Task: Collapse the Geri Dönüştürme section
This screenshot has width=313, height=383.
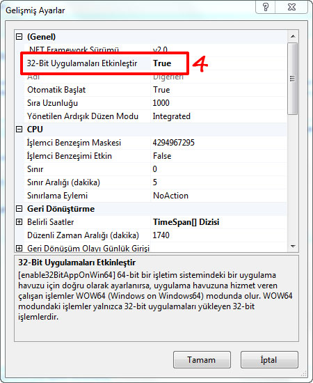Action: click(19, 209)
